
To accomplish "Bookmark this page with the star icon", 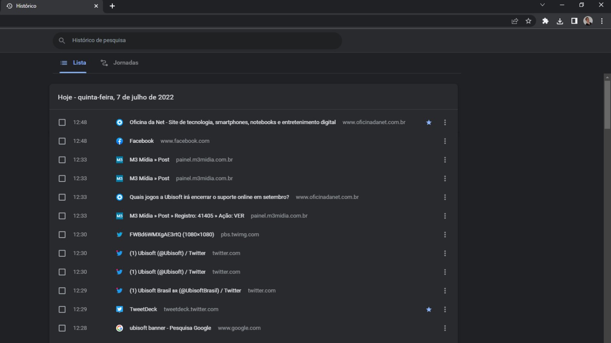I will pos(528,21).
